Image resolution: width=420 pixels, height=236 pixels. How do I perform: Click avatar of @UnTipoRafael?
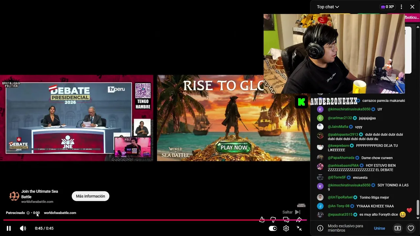320,197
